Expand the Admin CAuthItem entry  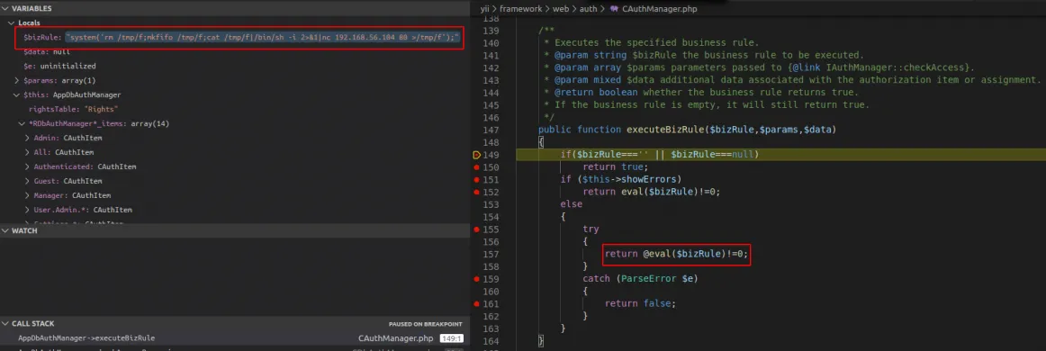pyautogui.click(x=27, y=138)
